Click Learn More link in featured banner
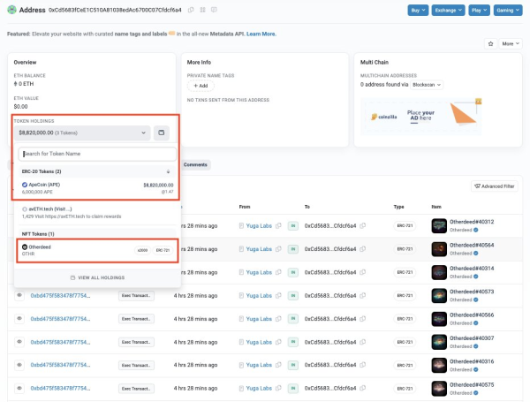The image size is (530, 402). tap(261, 34)
